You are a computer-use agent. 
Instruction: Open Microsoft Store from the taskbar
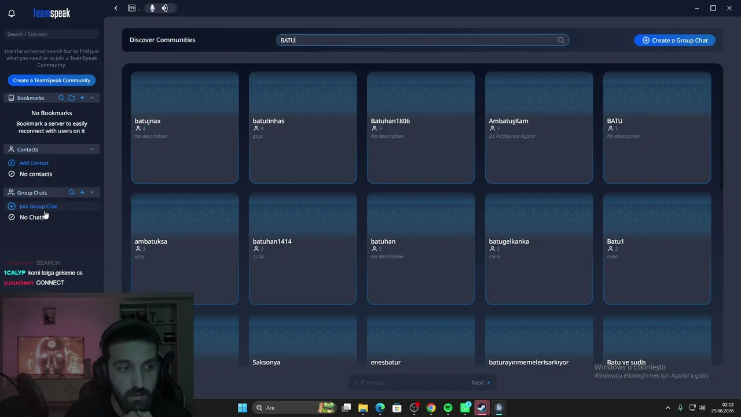coord(397,408)
